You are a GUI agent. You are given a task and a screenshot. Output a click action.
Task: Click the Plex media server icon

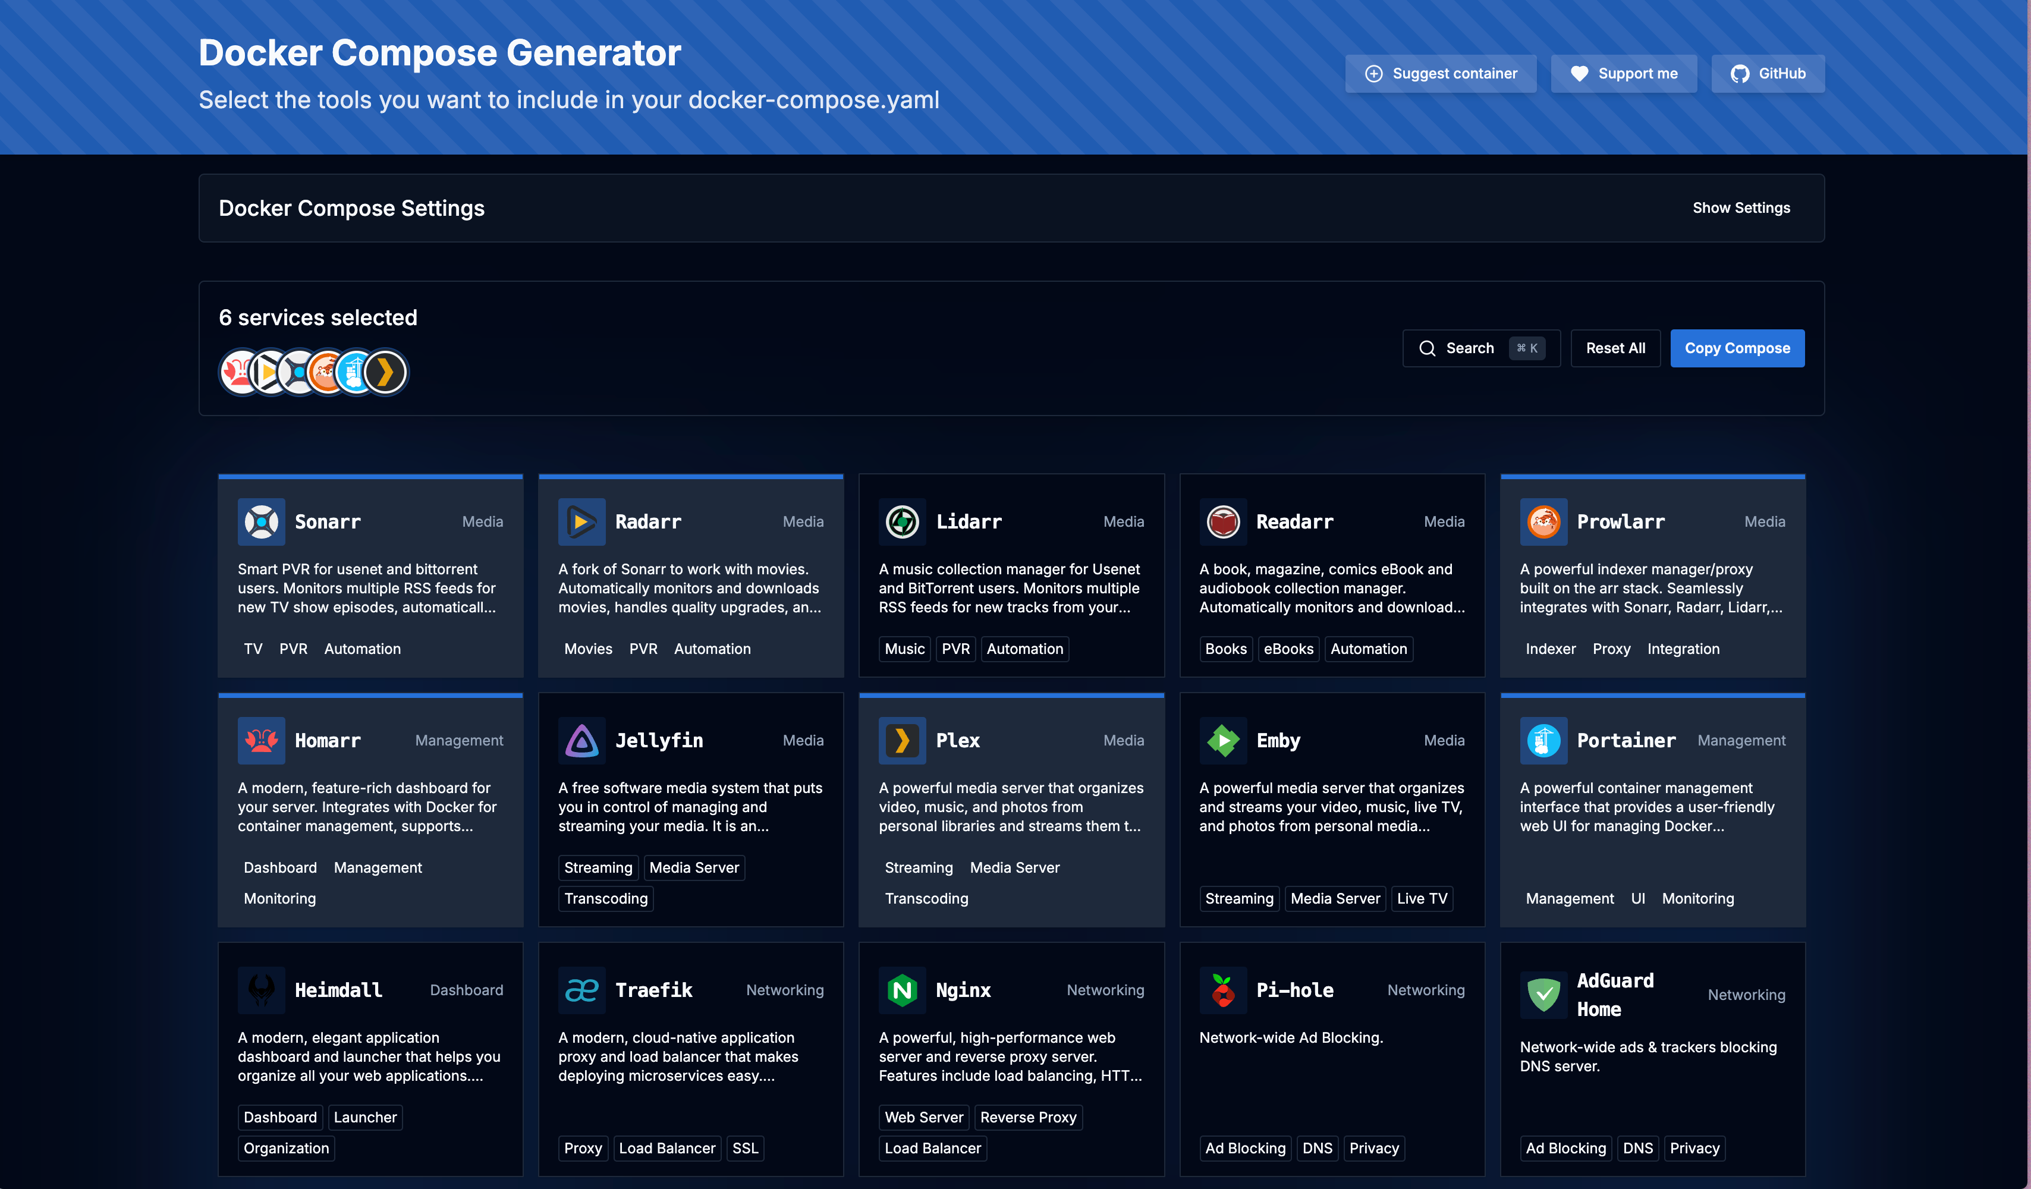pyautogui.click(x=903, y=740)
